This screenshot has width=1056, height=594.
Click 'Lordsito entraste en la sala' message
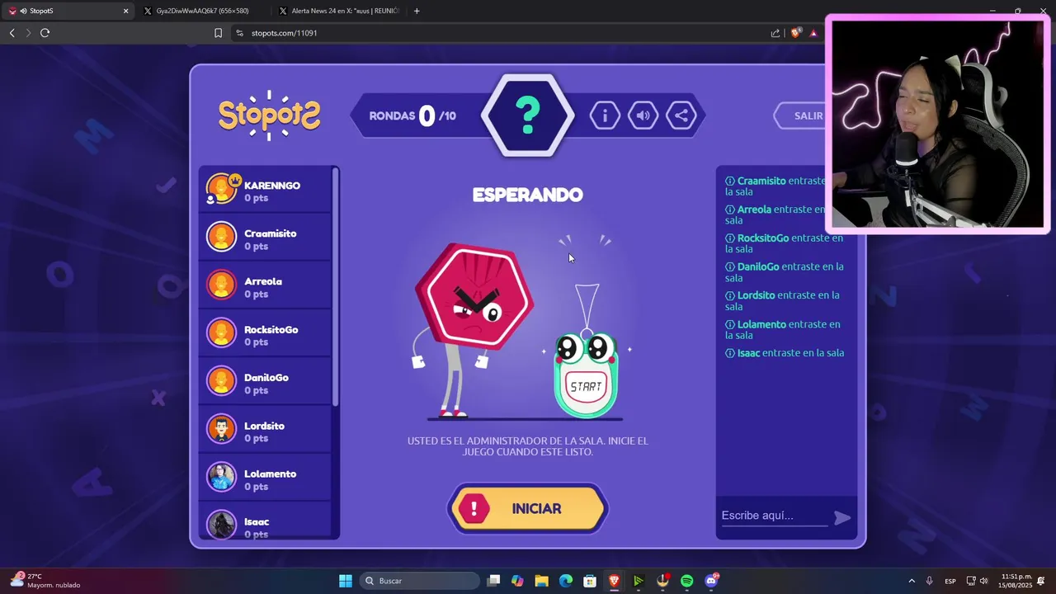pyautogui.click(x=783, y=301)
